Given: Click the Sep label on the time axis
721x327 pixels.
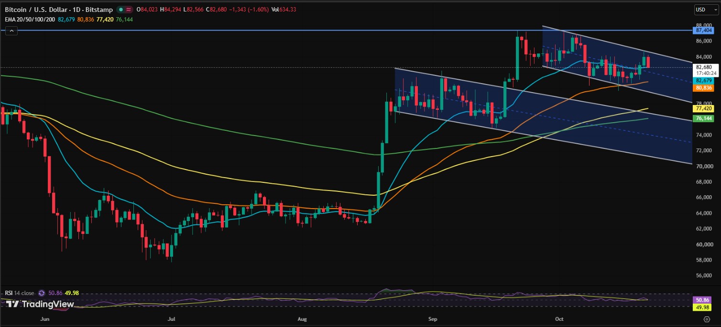Looking at the screenshot, I should (x=433, y=318).
